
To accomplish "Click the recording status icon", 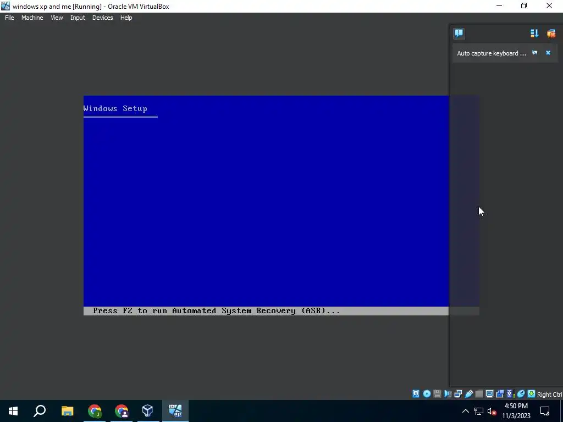I will [x=500, y=393].
